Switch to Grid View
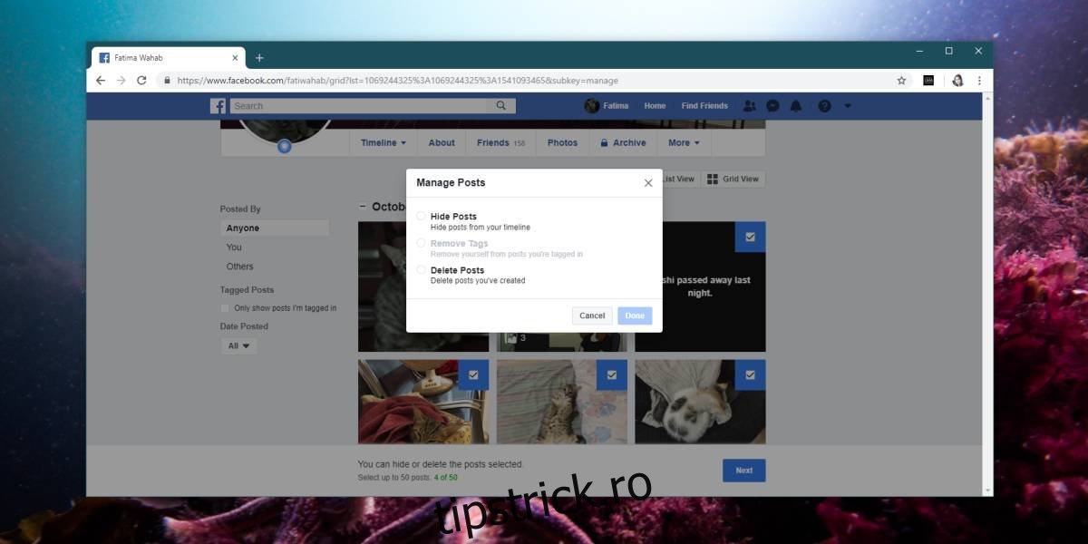The width and height of the screenshot is (1088, 544). (x=733, y=179)
